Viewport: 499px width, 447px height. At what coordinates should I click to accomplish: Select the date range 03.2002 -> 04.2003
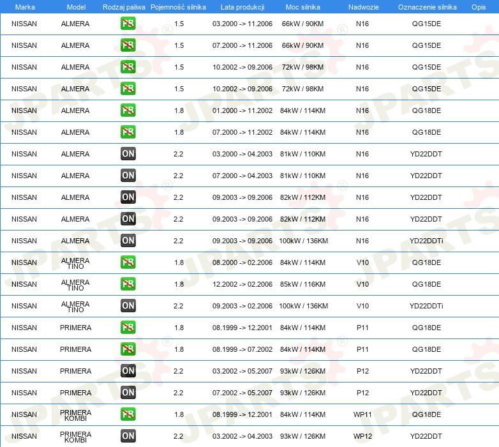[242, 436]
